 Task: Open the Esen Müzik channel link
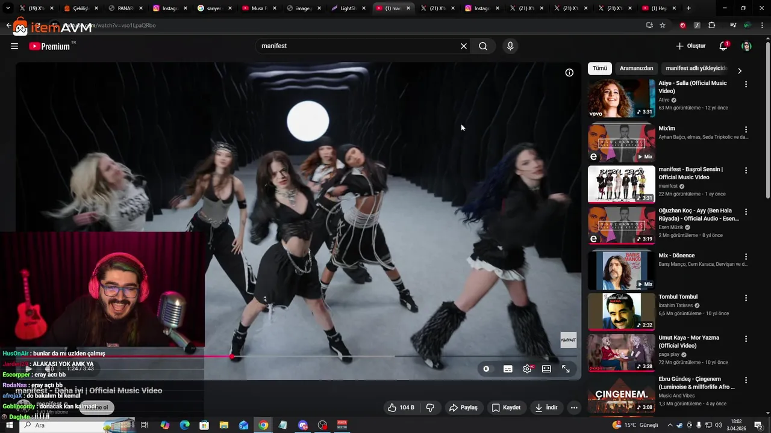pyautogui.click(x=670, y=227)
